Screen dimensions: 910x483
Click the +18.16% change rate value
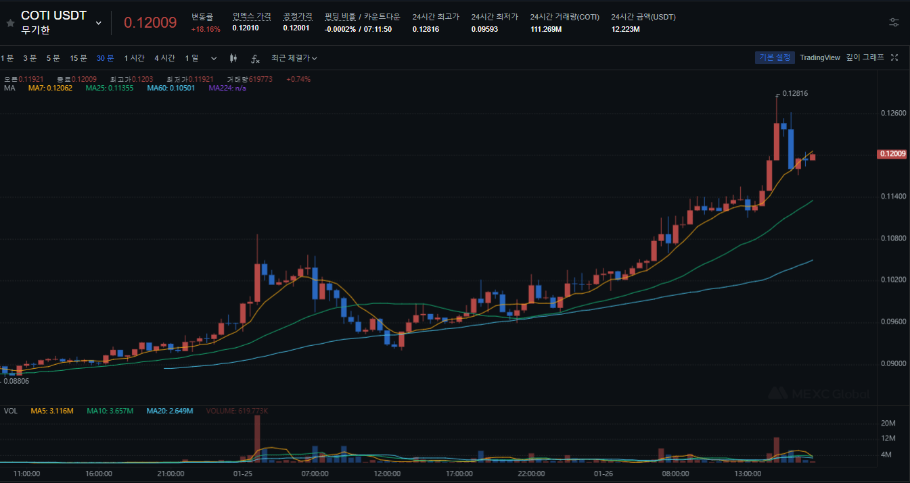tap(206, 29)
